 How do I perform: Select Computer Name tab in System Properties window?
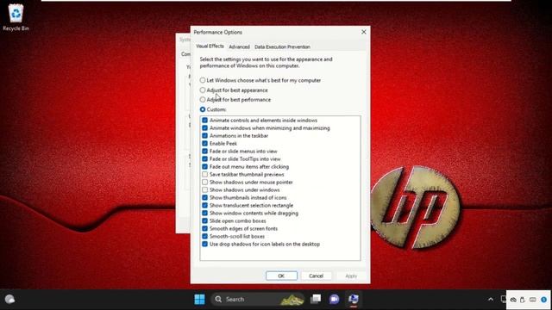[185, 53]
